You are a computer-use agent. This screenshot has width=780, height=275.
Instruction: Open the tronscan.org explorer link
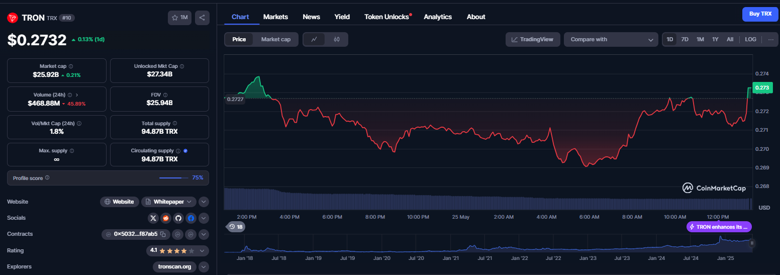point(174,266)
